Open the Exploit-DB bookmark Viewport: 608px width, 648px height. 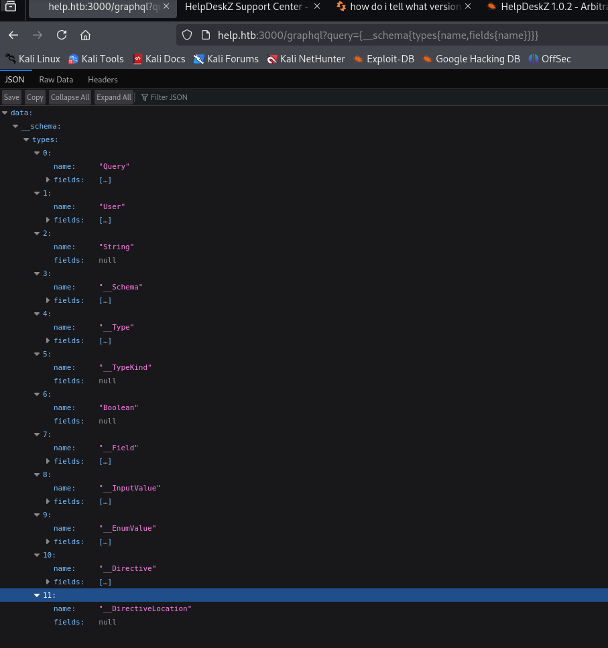coord(384,59)
